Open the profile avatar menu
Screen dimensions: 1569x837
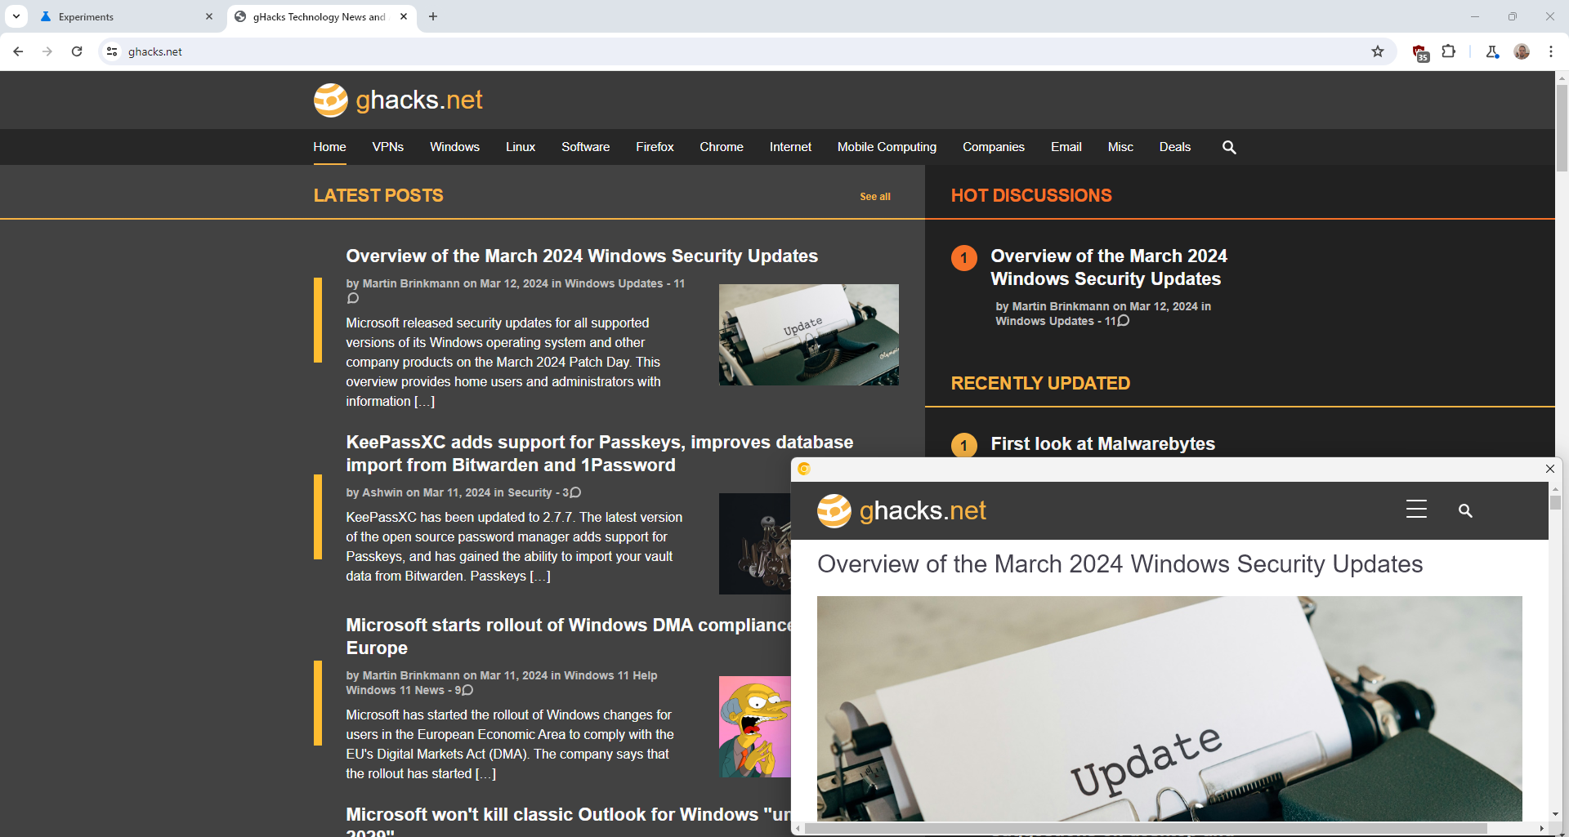coord(1522,51)
